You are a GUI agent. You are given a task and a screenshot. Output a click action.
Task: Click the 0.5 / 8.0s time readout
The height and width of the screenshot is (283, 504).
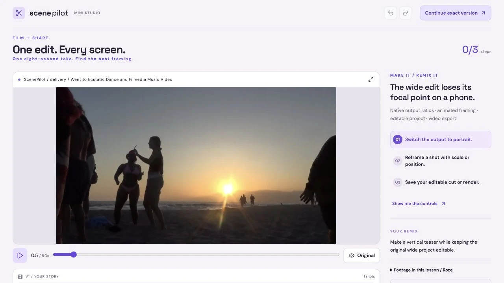click(x=40, y=255)
